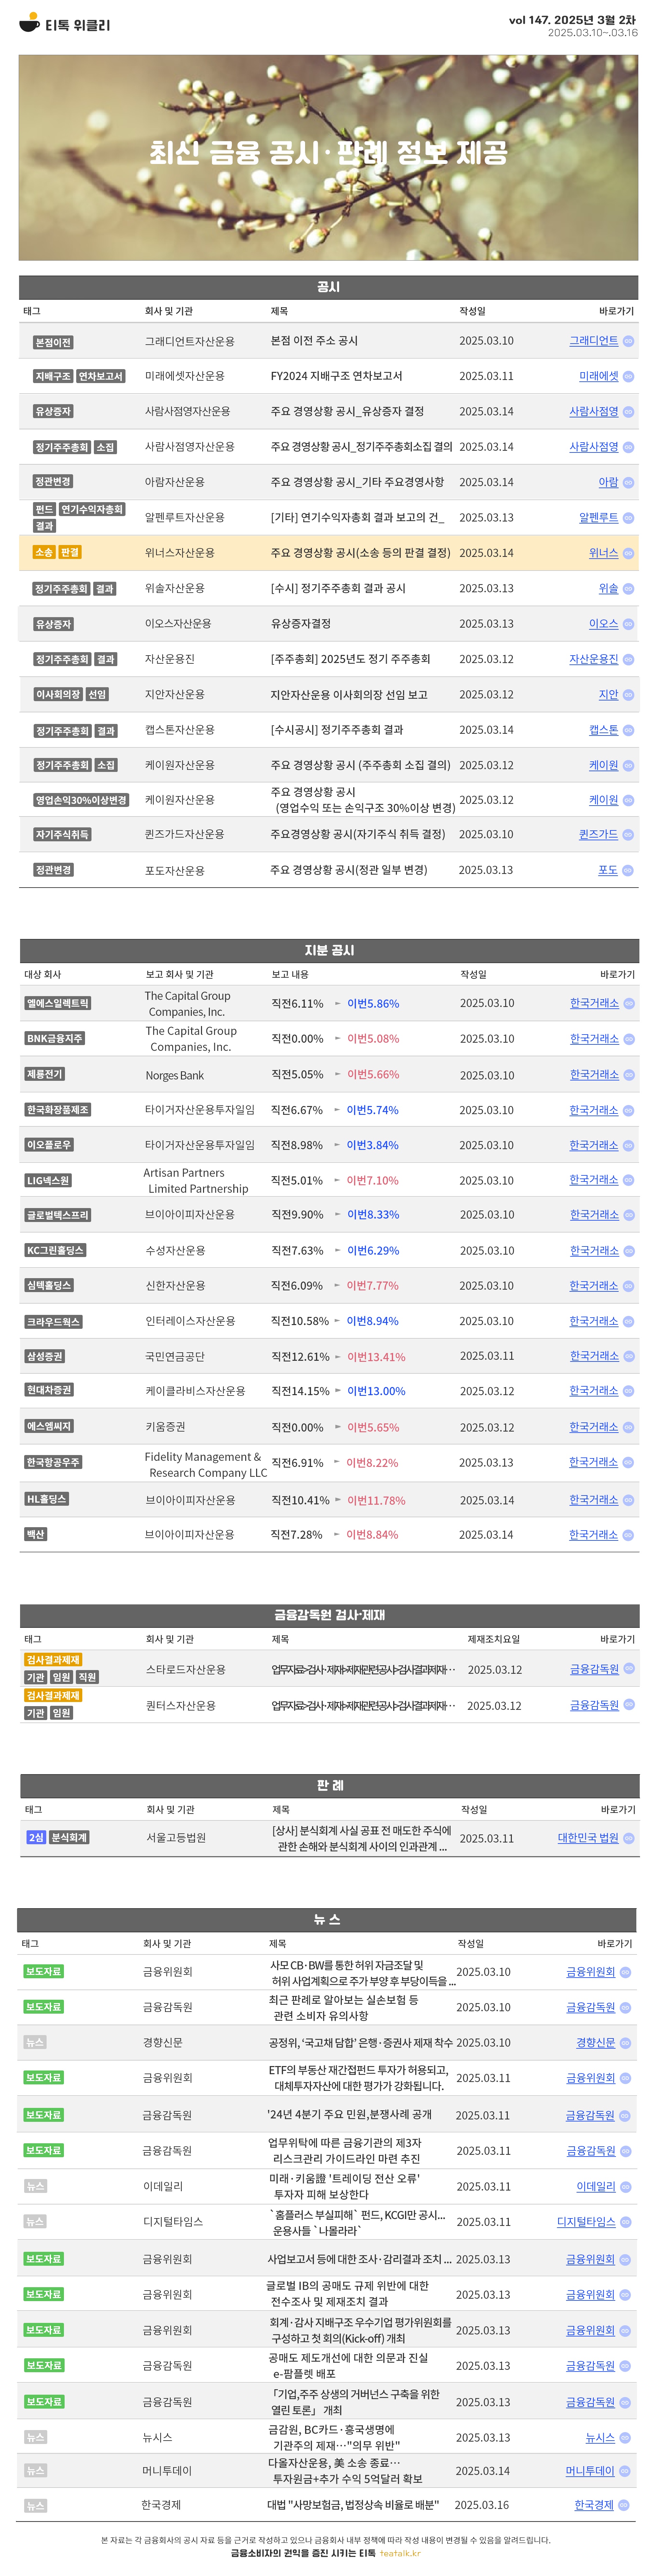Click link icon in 스타로드자산운용 제재 row
Viewport: 653px width, 2576px height.
tap(629, 1668)
